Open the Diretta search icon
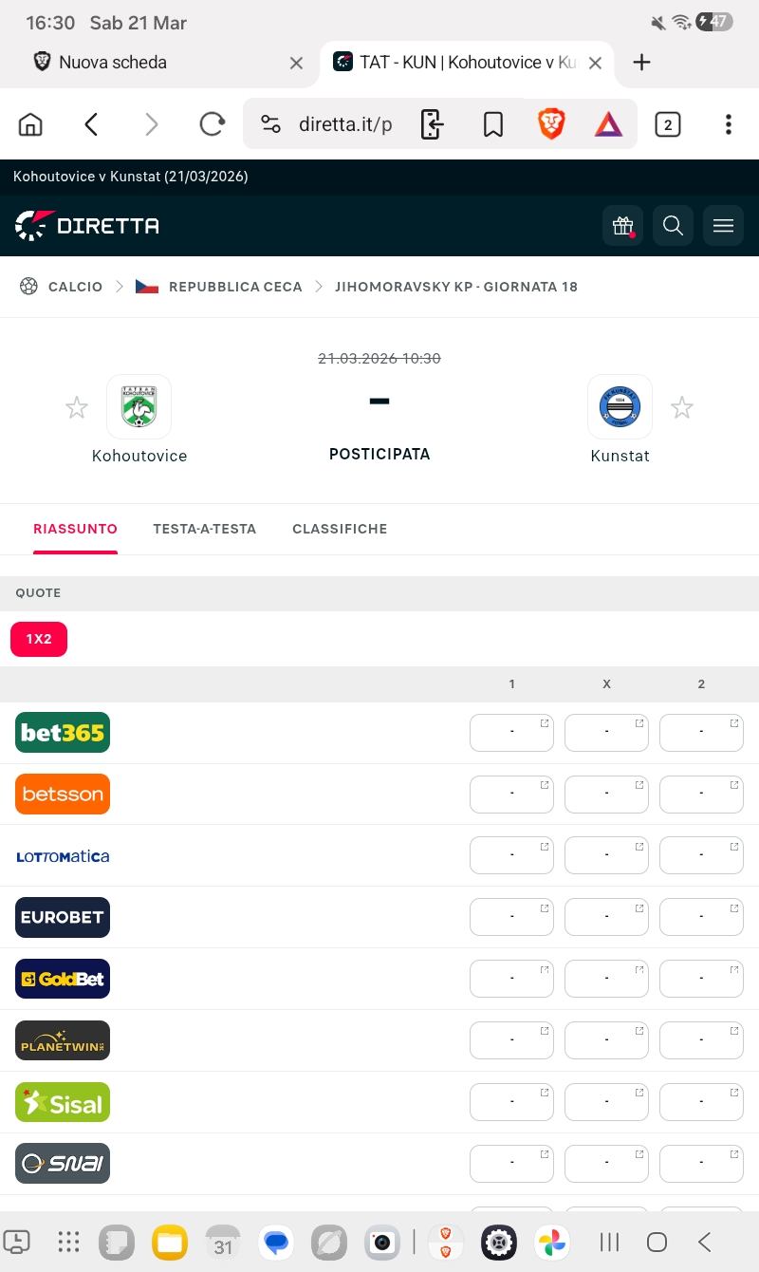Viewport: 759px width, 1272px height. (673, 226)
